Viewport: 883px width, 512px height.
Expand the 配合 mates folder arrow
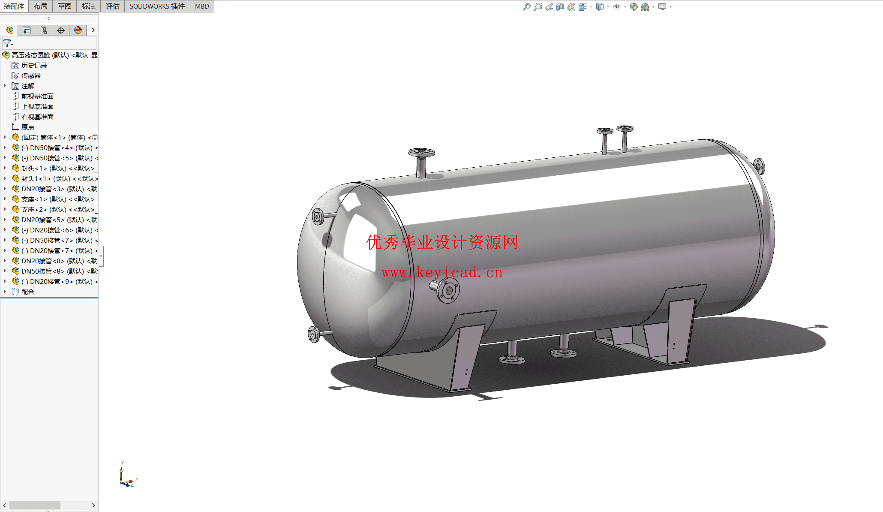click(x=5, y=292)
